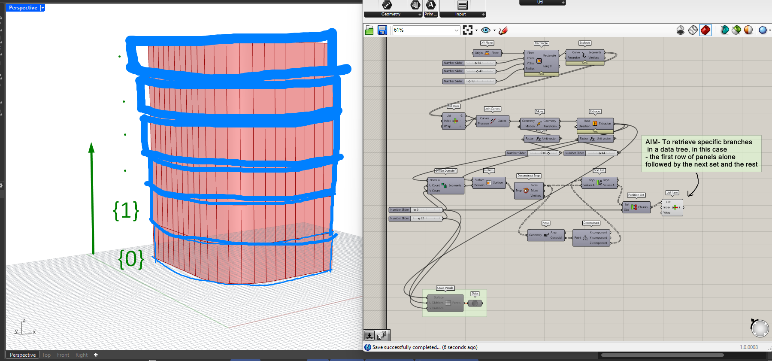Save the definition with the blue floppy disk icon
772x361 pixels.
pos(382,30)
